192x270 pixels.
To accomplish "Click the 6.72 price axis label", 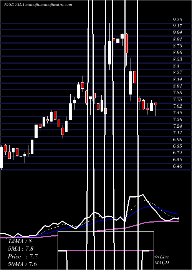I will pyautogui.click(x=177, y=153).
